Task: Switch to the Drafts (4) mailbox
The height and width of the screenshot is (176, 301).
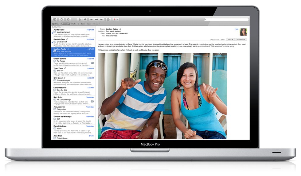Action: (75, 24)
